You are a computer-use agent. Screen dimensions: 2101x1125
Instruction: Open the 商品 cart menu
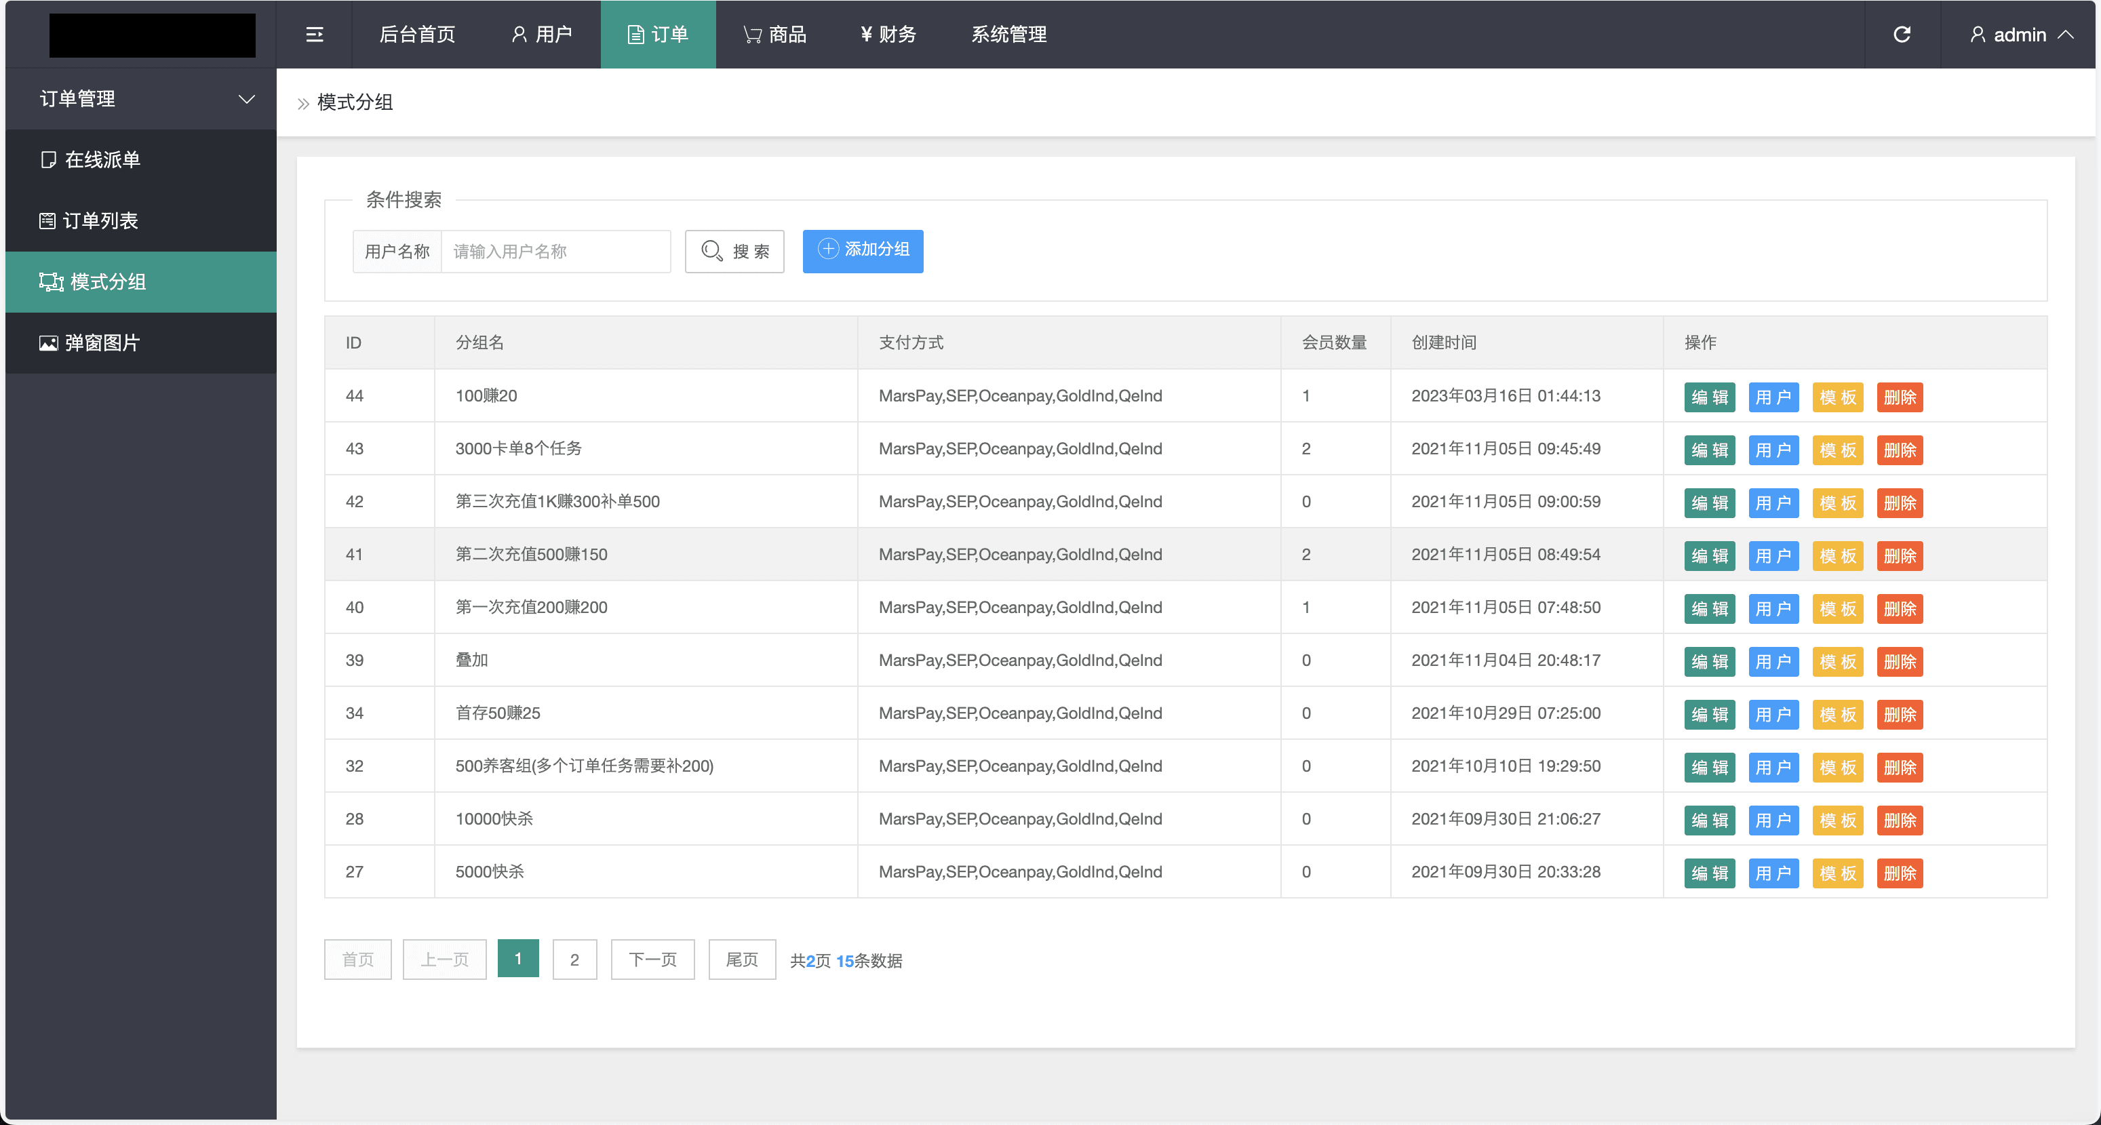coord(774,35)
